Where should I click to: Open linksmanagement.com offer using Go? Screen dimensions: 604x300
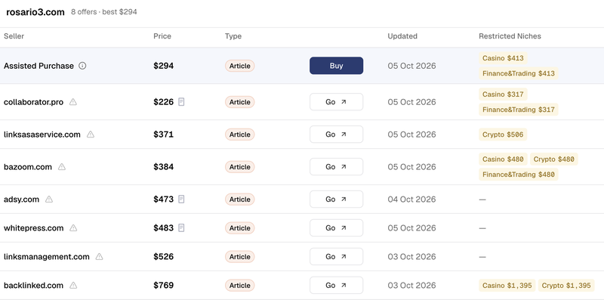pos(336,256)
